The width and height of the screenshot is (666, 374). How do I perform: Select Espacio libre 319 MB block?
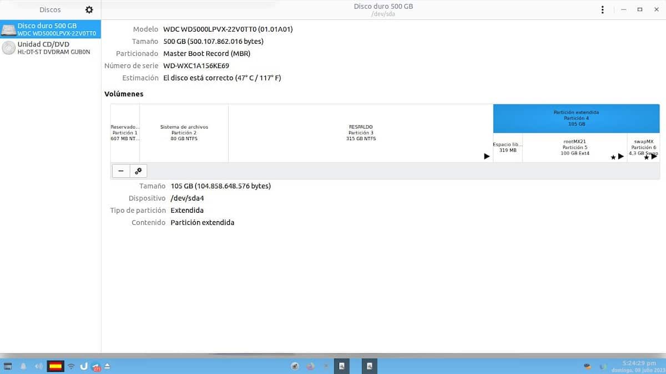(508, 147)
